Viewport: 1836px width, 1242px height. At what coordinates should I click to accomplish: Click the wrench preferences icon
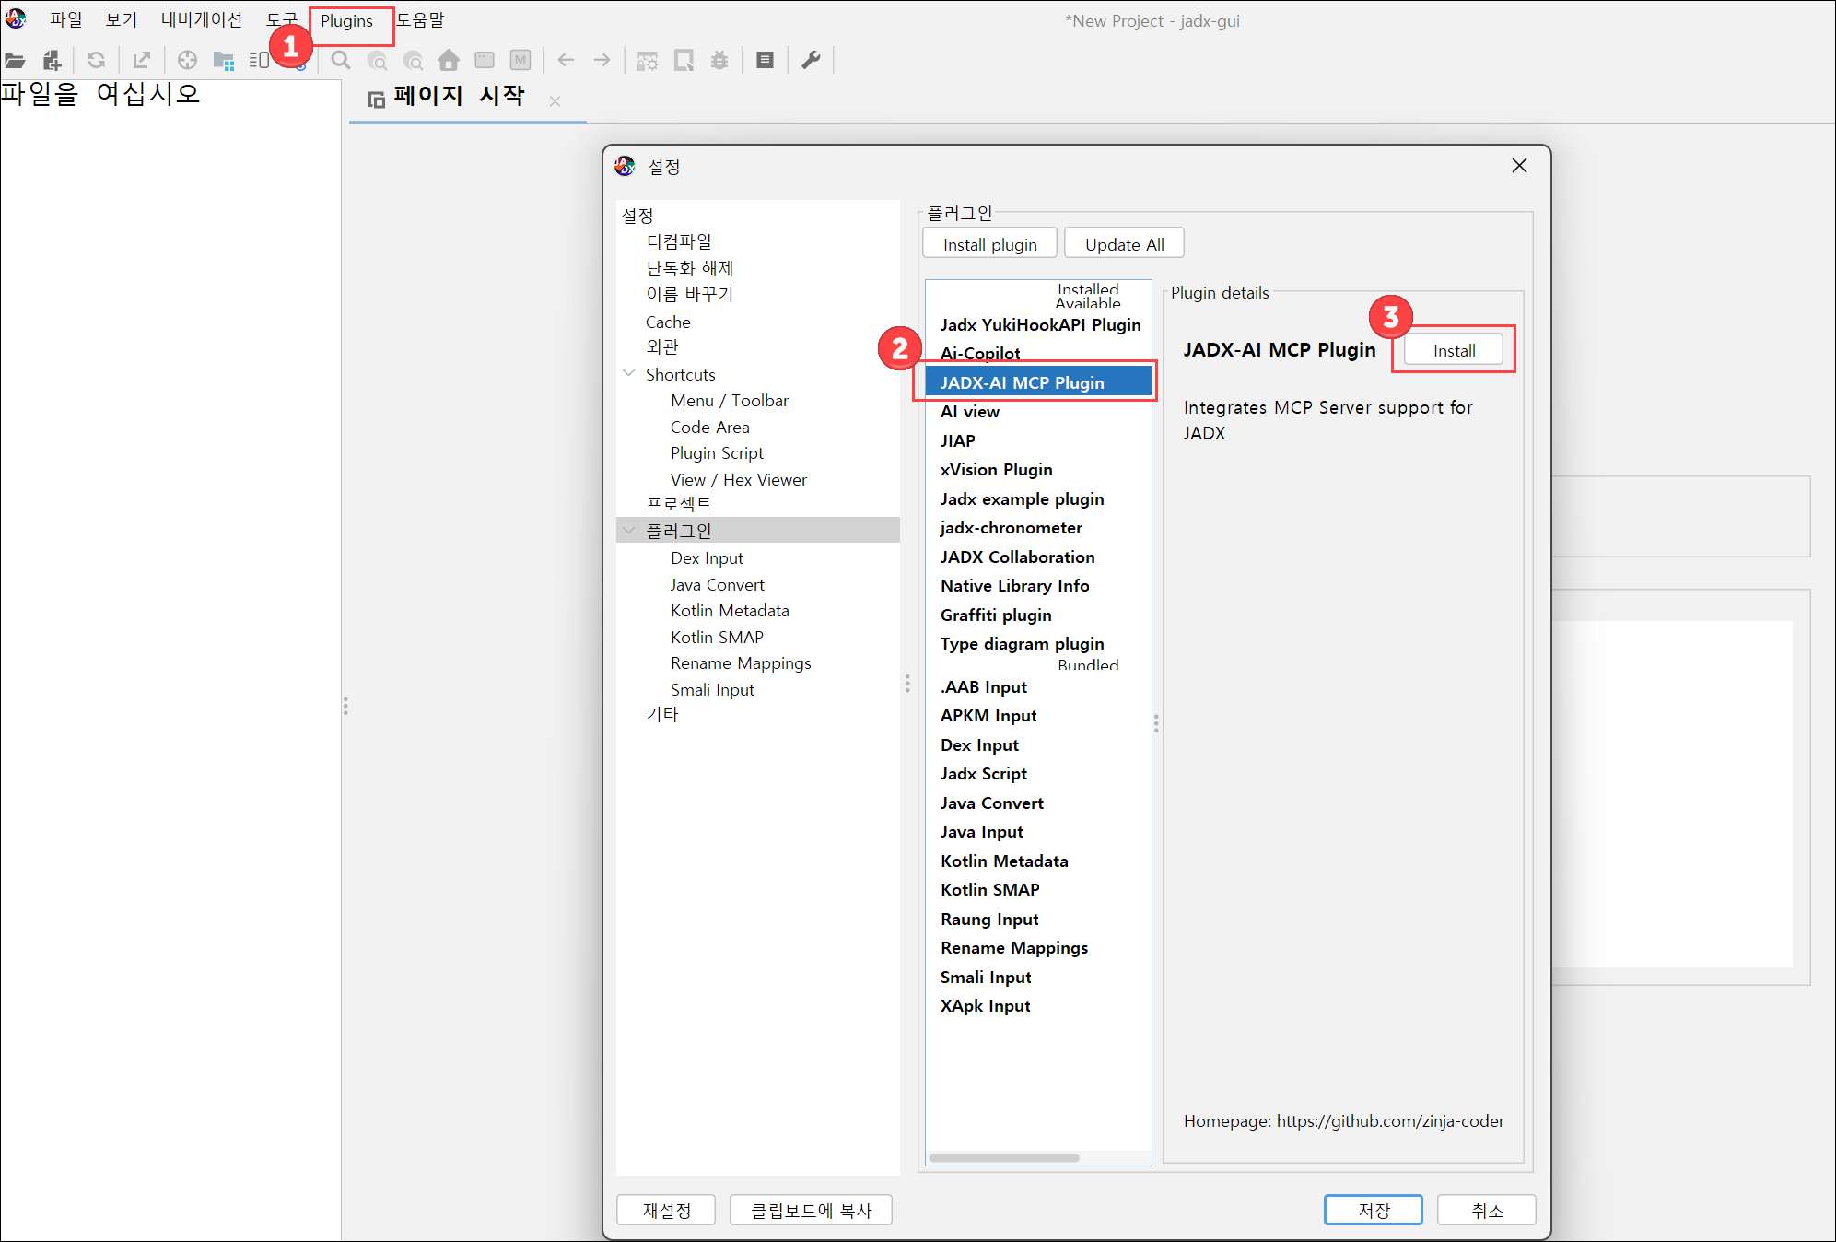coord(811,61)
